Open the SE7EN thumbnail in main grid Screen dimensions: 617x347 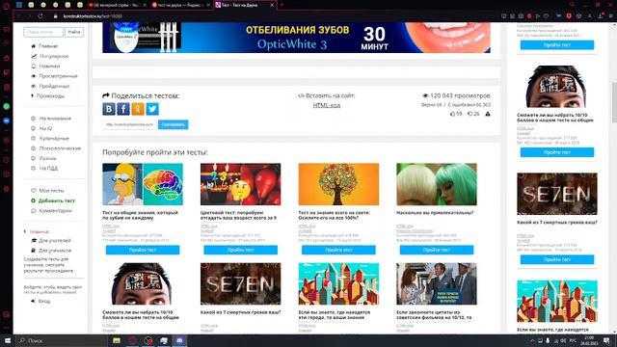(240, 283)
